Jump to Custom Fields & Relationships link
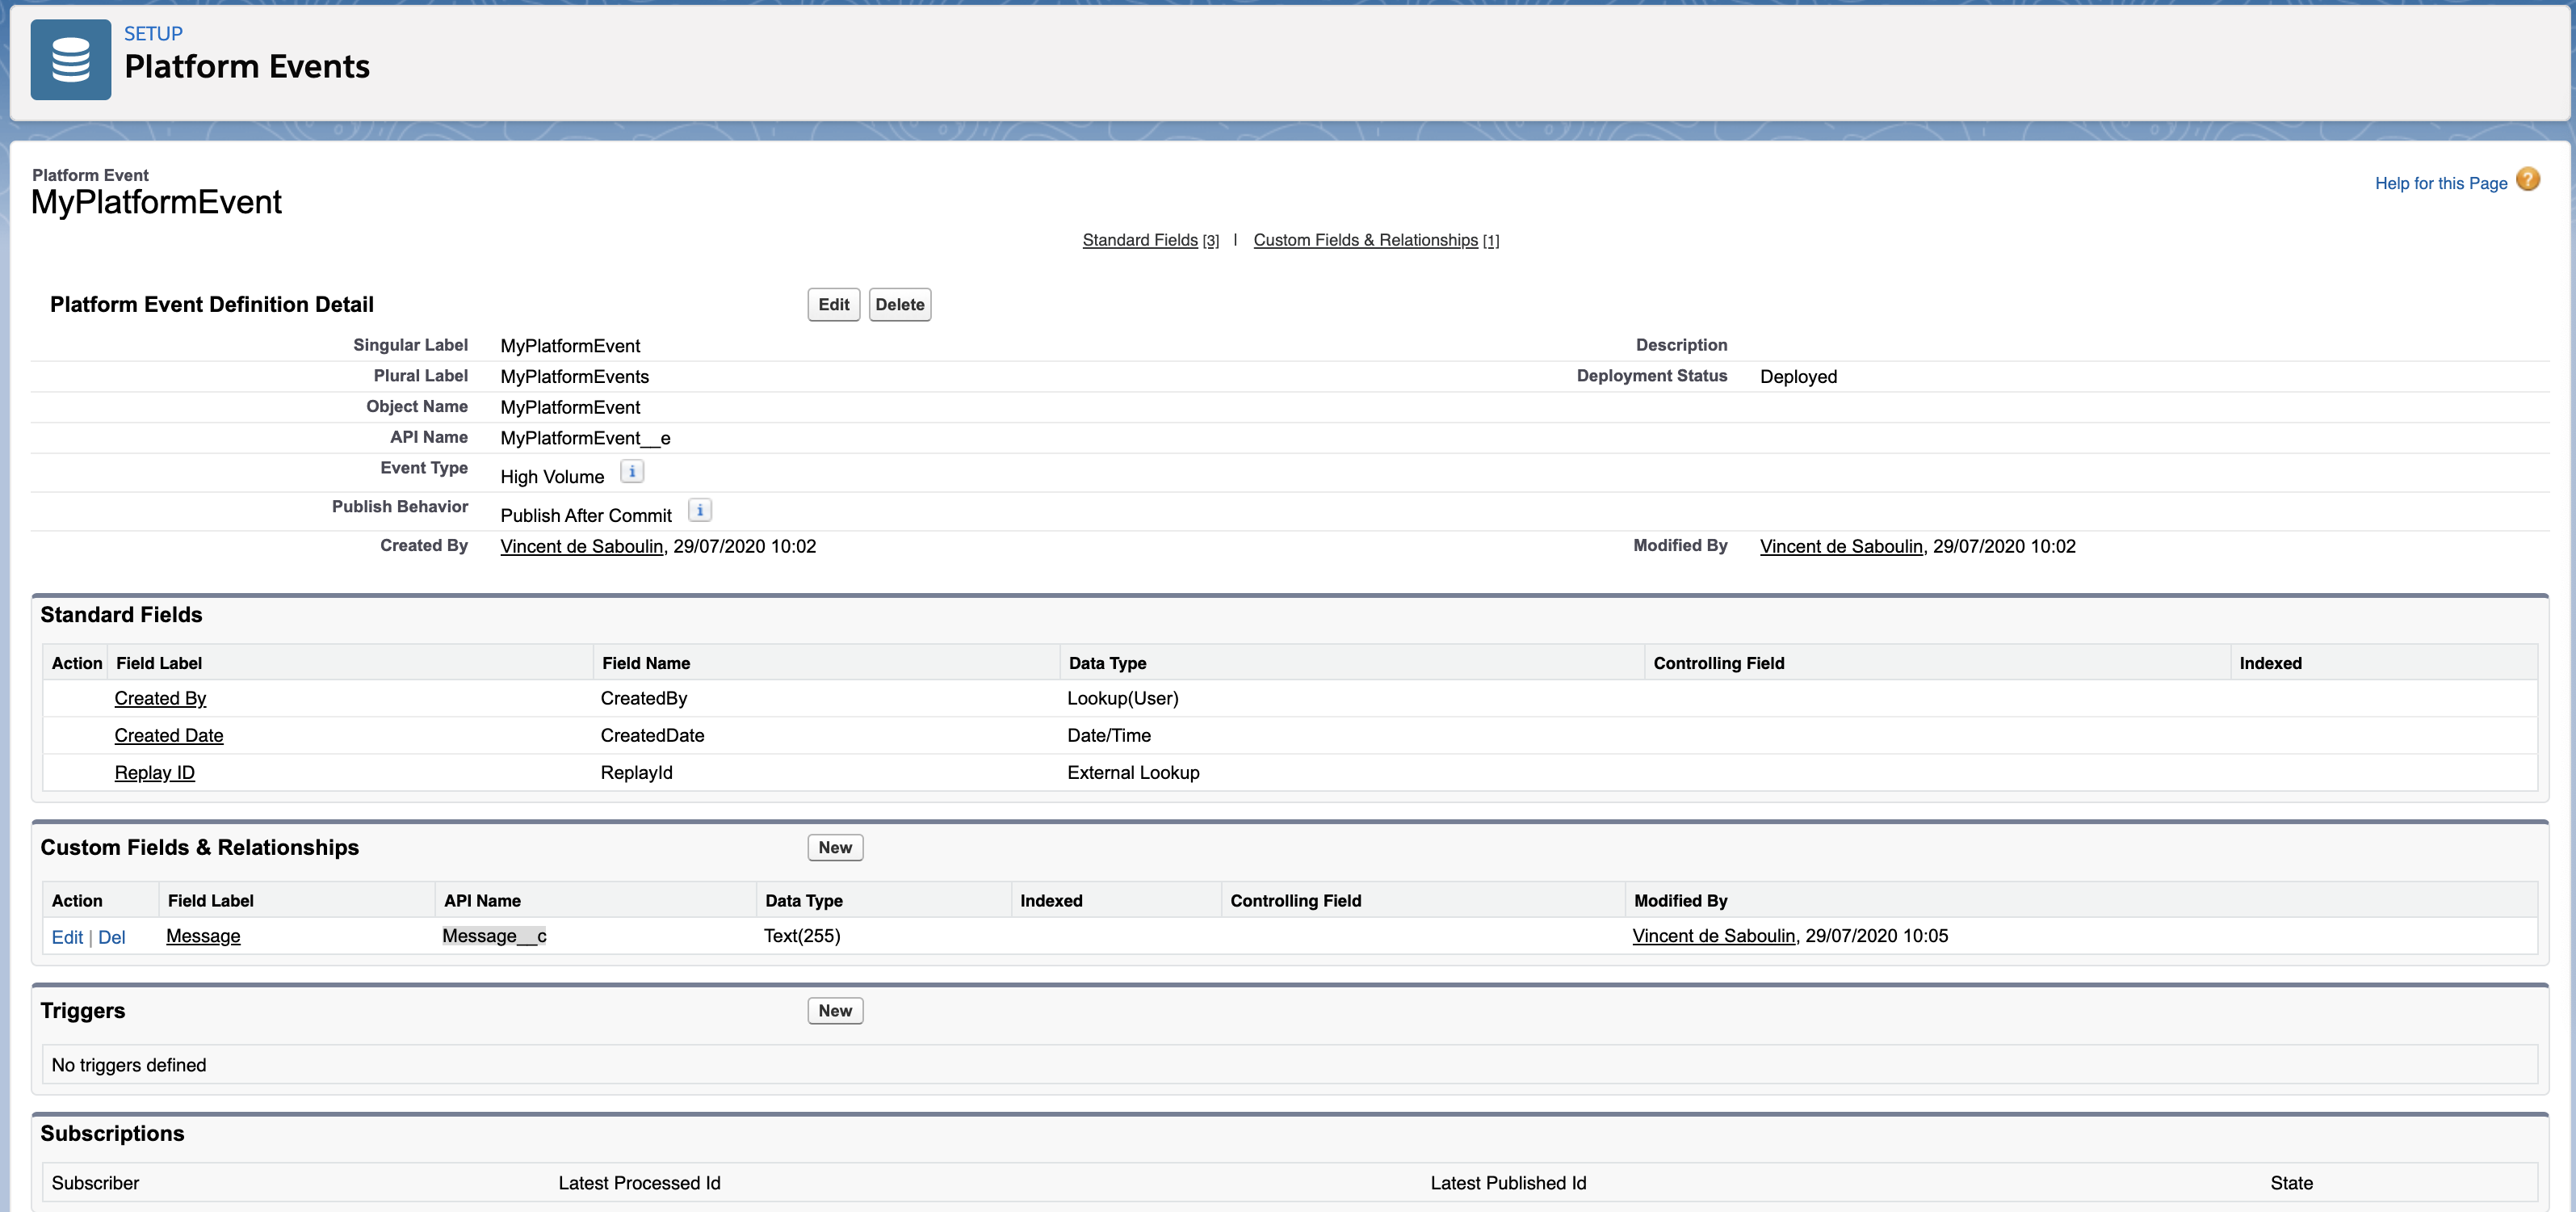 pos(1365,240)
